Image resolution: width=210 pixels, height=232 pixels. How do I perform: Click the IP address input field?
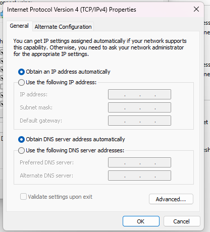[x=139, y=94]
